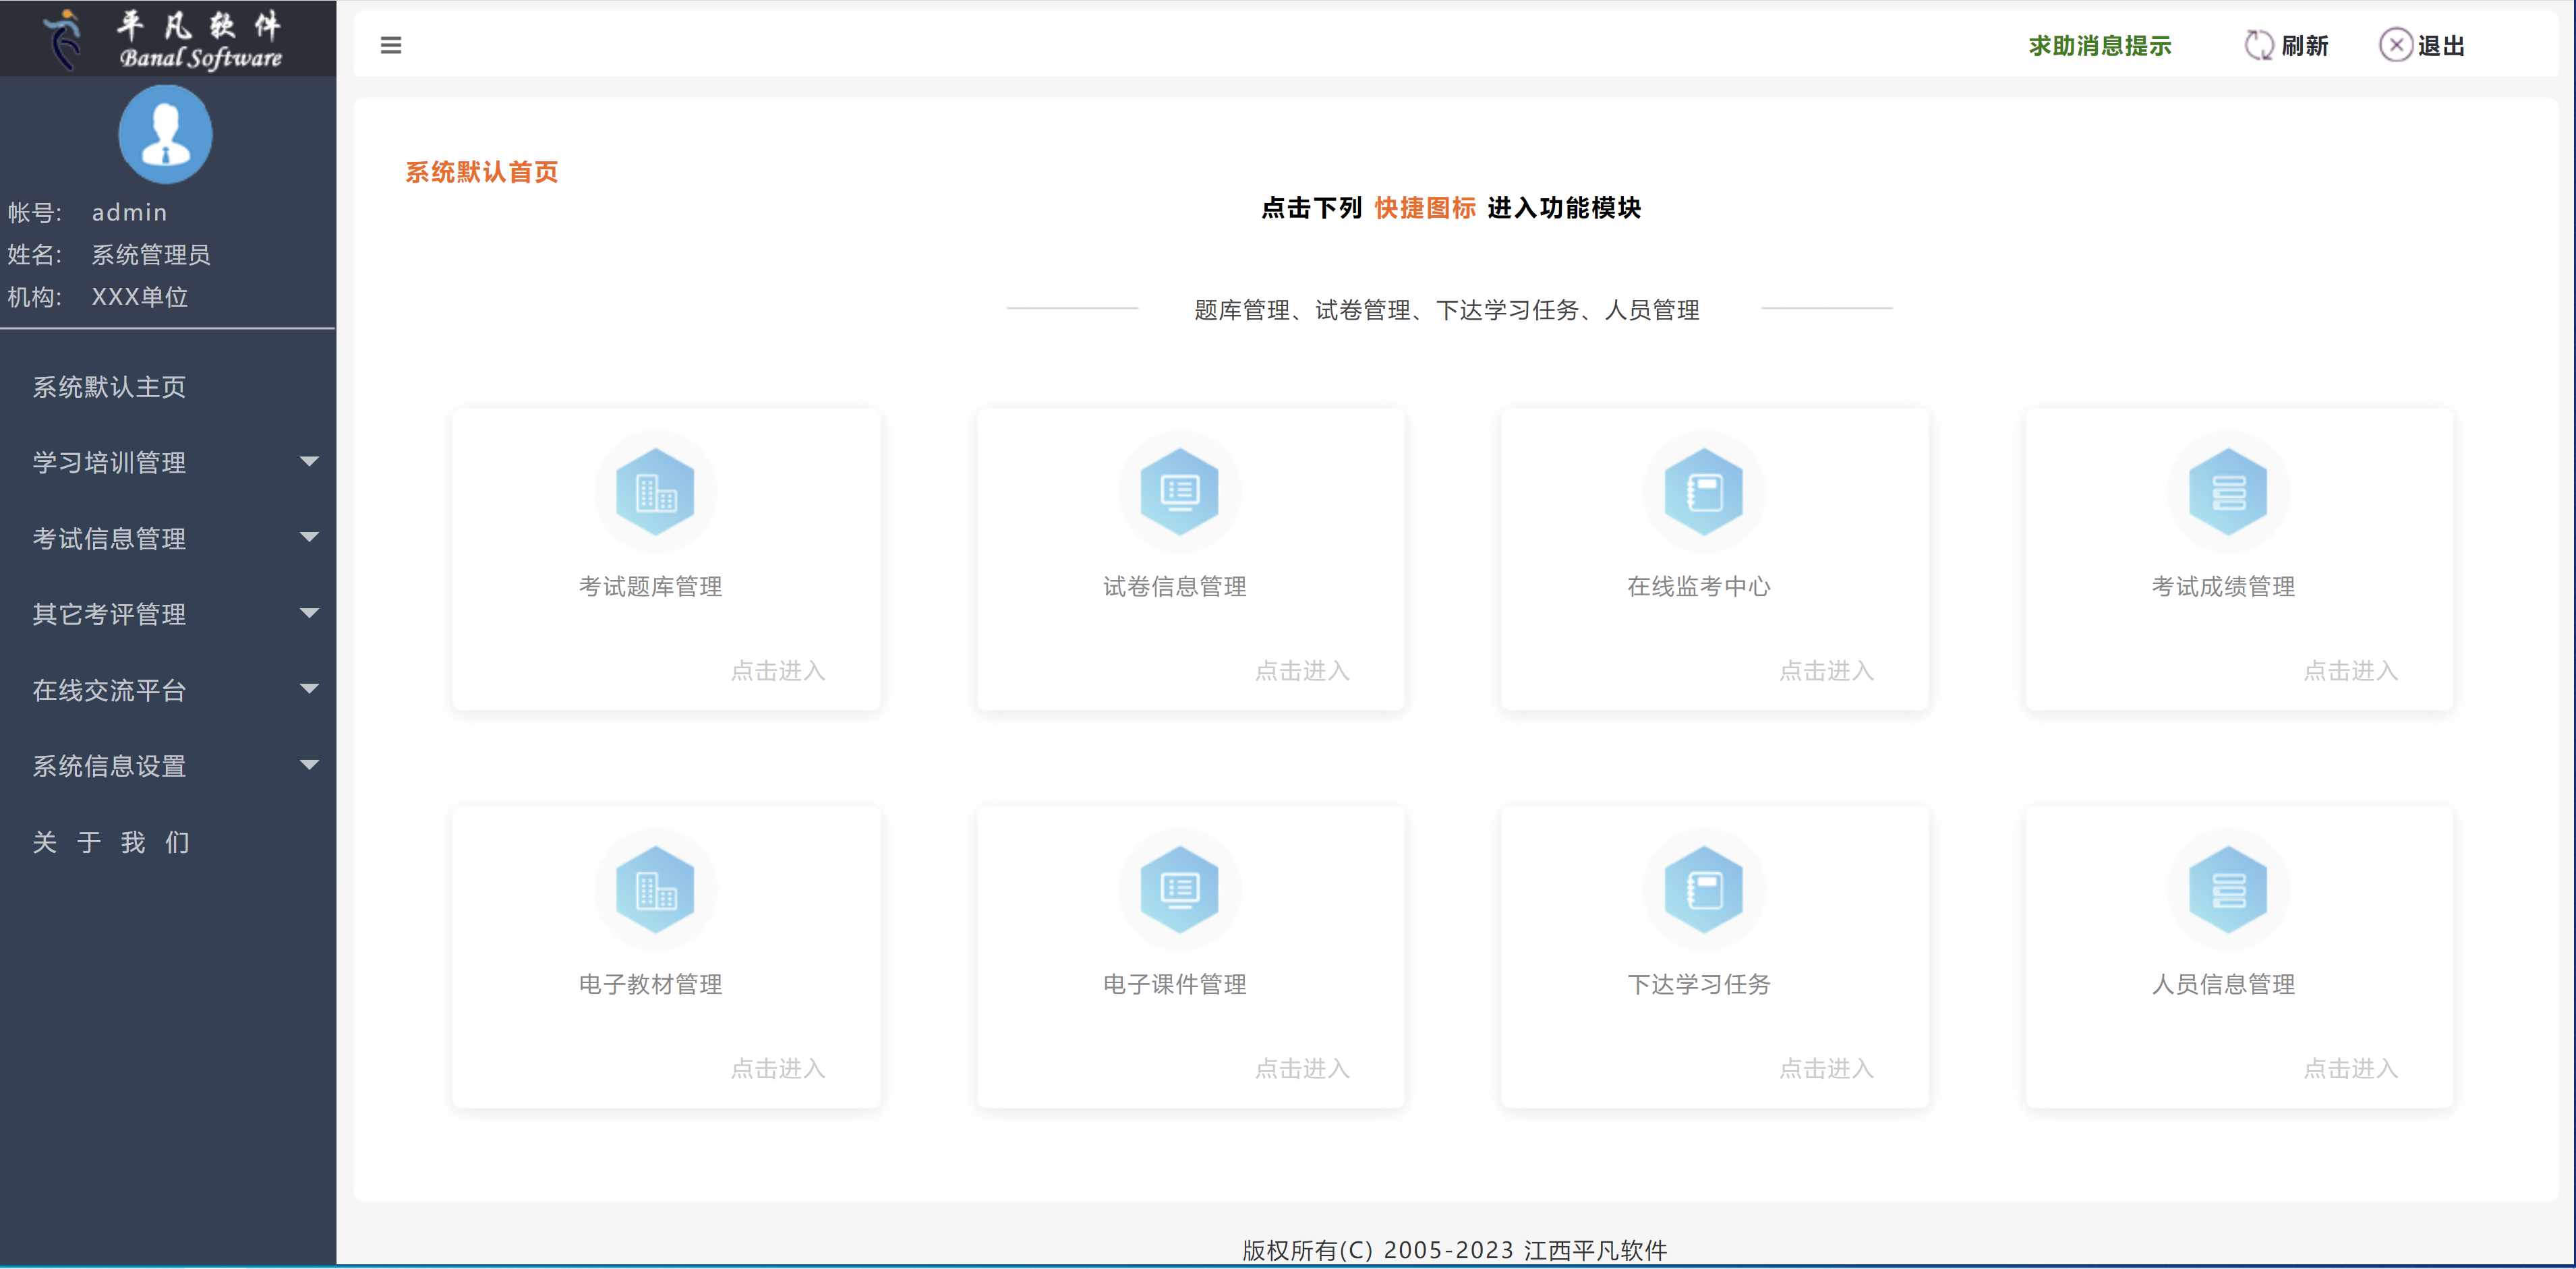Click the 求助消息提示 link
Screen dimensions: 2576x1269
pos(2100,46)
